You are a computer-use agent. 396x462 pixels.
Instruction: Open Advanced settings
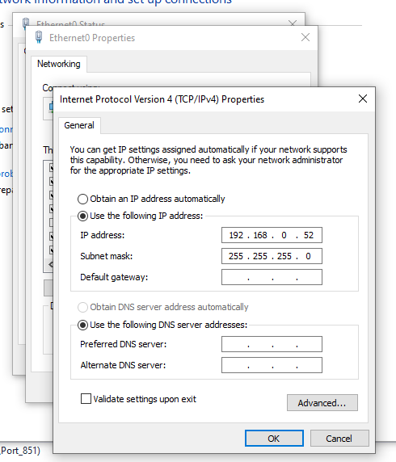pyautogui.click(x=322, y=403)
